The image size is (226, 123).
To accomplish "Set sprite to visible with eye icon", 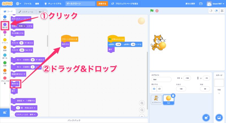I will point(154,89).
